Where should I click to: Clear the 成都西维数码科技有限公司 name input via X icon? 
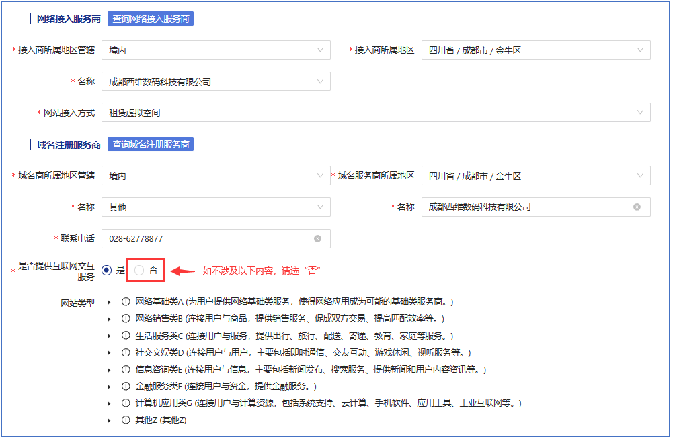pyautogui.click(x=637, y=207)
